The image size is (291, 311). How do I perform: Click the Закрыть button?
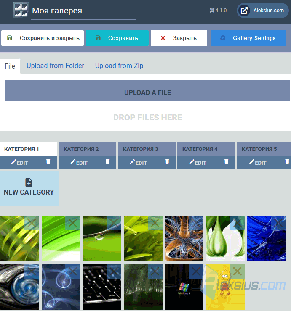pyautogui.click(x=179, y=38)
